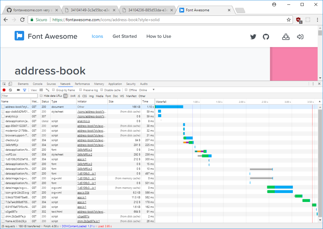Go to Icons in site navigation
Screen dimensions: 323x229
pyautogui.click(x=97, y=36)
